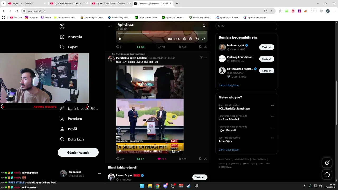Bookmark the top post
The width and height of the screenshot is (338, 190).
200,47
